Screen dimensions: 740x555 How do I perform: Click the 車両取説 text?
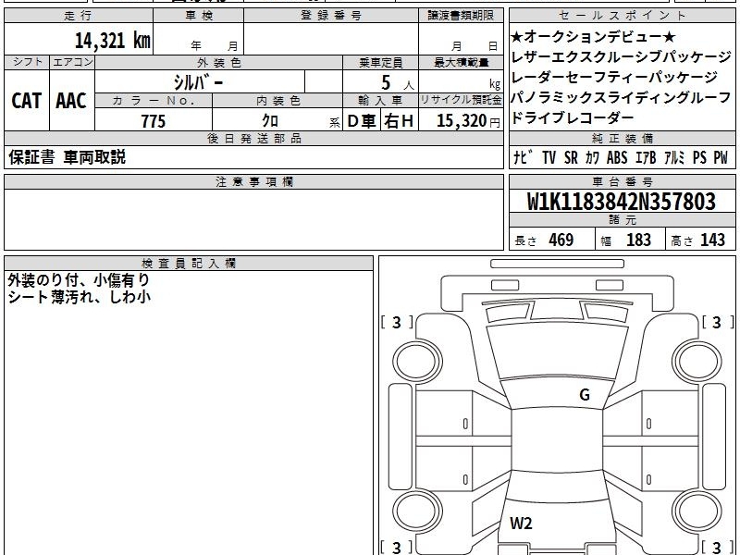[94, 157]
